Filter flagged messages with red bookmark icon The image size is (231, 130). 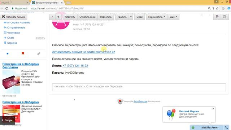click(23, 53)
